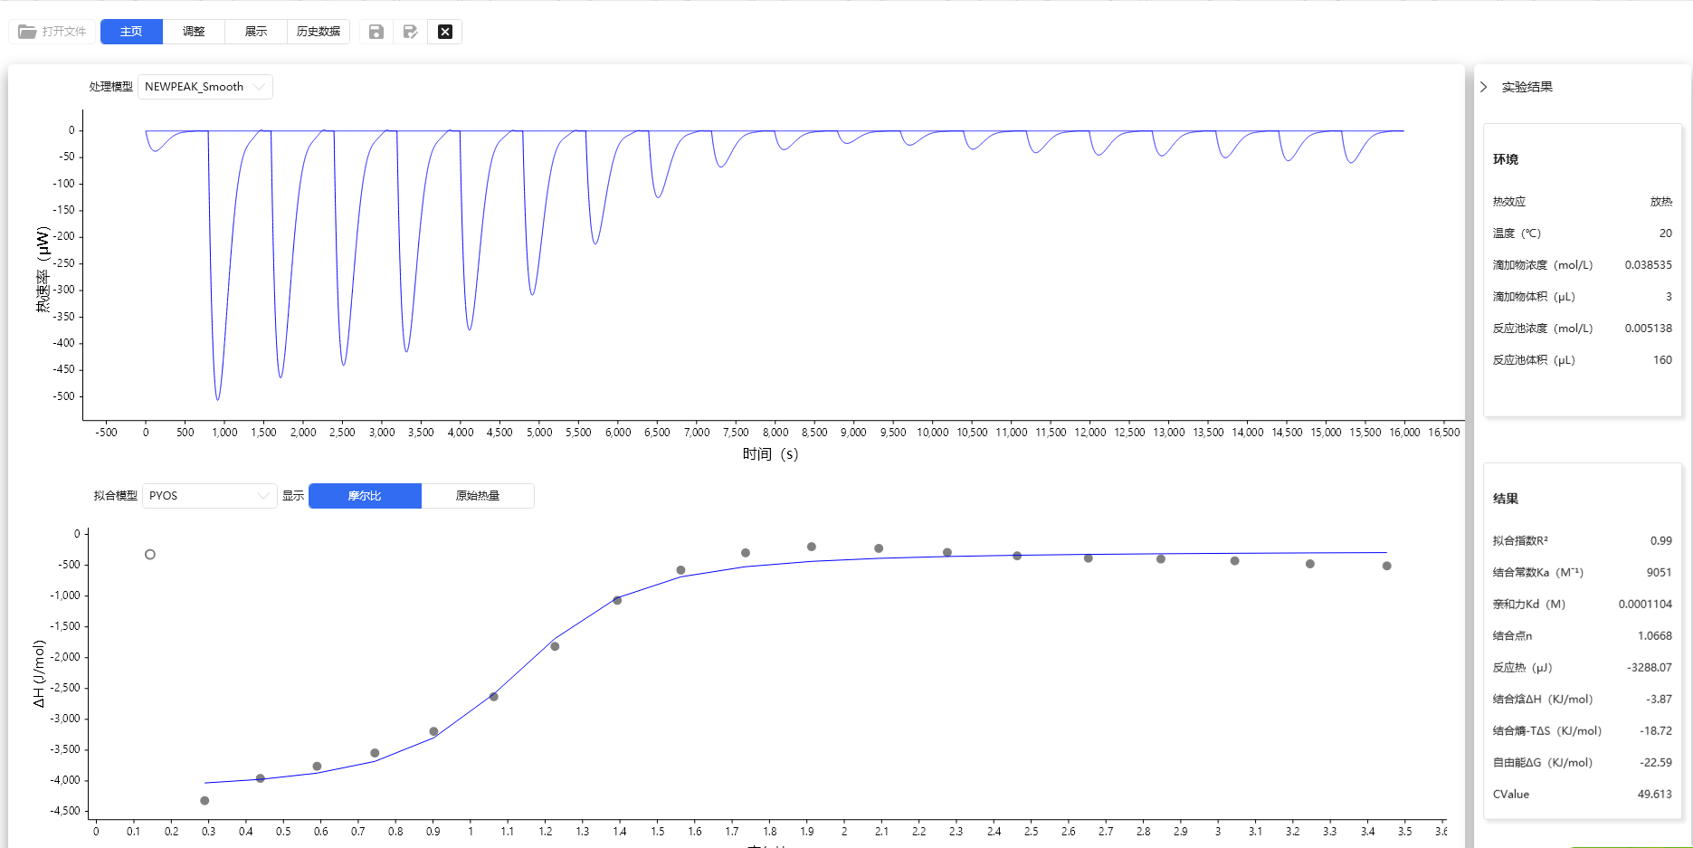Go to the 展示 tab
Screen dimensions: 1693x848
pos(256,32)
